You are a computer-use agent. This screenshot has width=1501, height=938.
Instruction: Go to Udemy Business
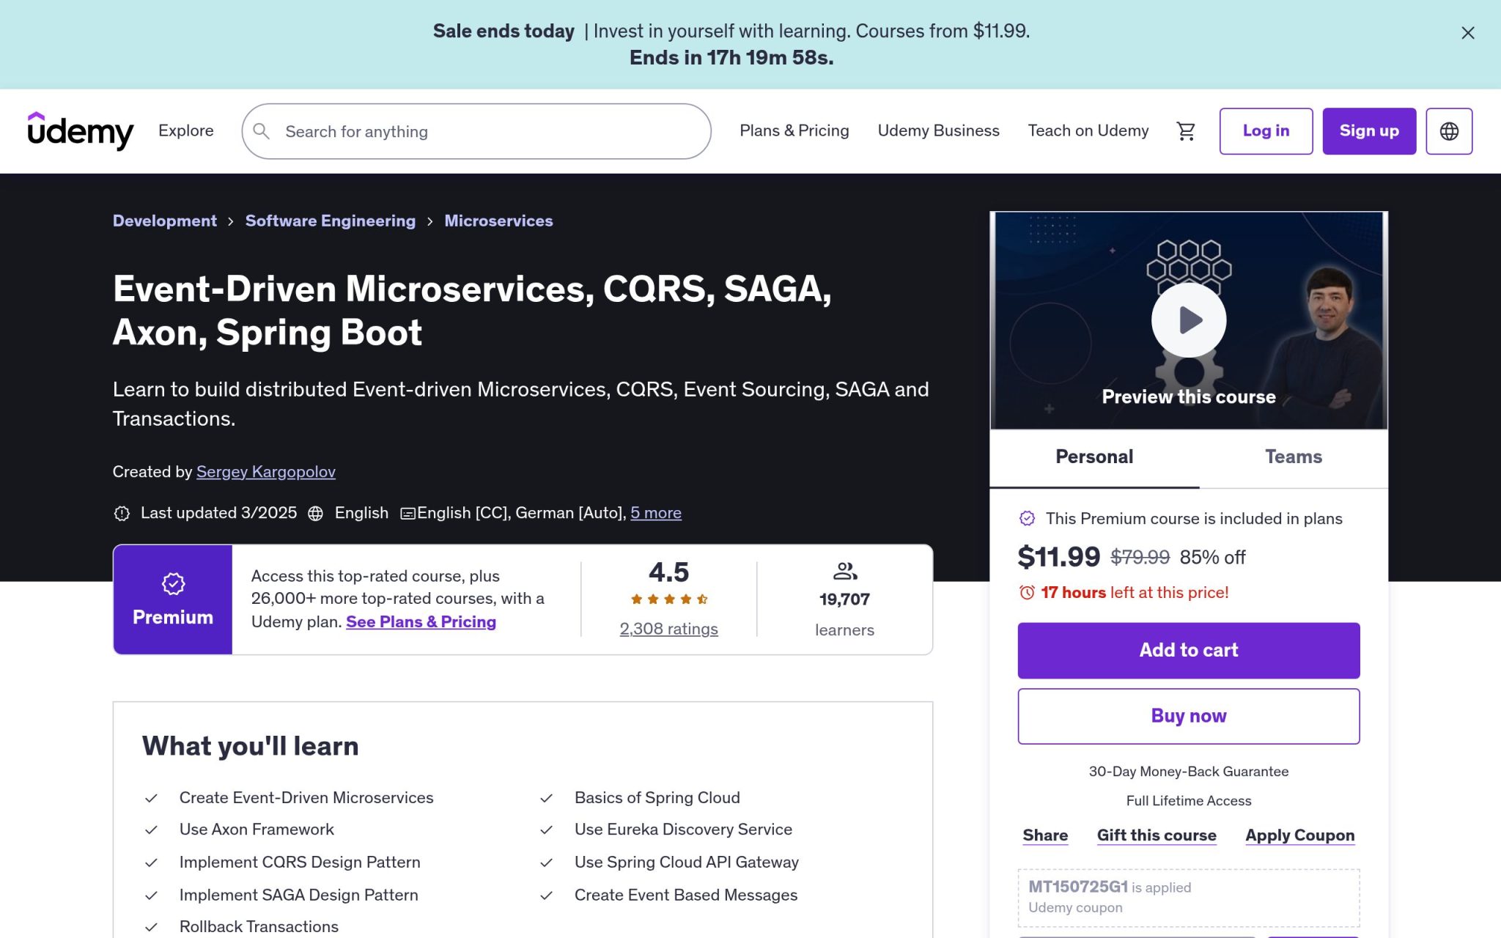(938, 130)
